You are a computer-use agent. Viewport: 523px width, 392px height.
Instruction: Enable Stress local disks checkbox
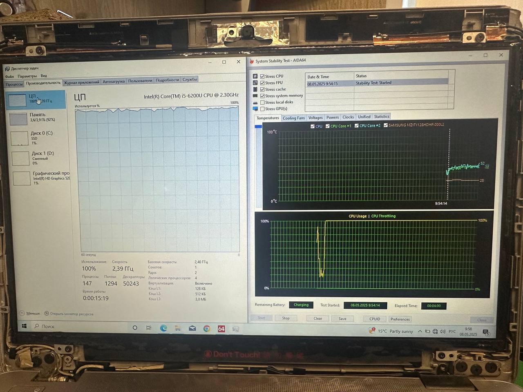tap(262, 102)
